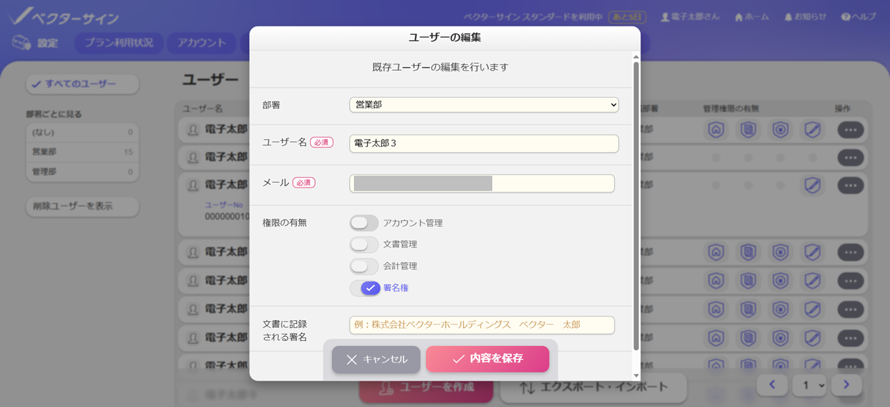Disable the 署名権 toggle

pyautogui.click(x=364, y=288)
